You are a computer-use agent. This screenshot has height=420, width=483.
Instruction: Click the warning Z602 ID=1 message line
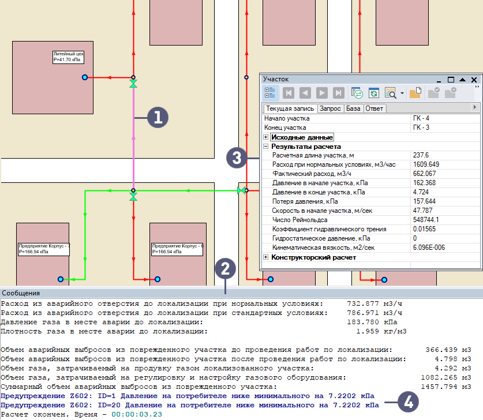188,396
